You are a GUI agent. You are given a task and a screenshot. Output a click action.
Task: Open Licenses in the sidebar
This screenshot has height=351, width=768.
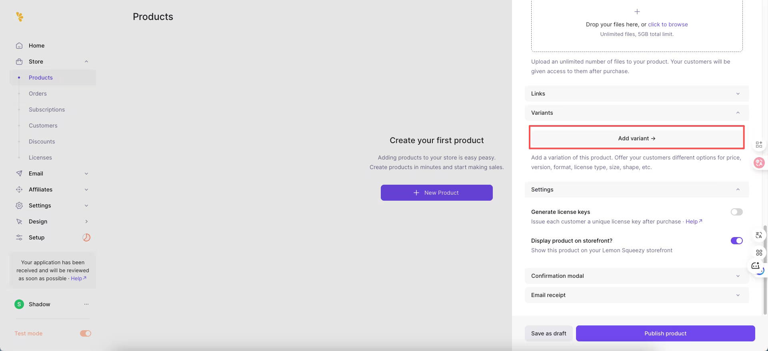click(x=40, y=158)
